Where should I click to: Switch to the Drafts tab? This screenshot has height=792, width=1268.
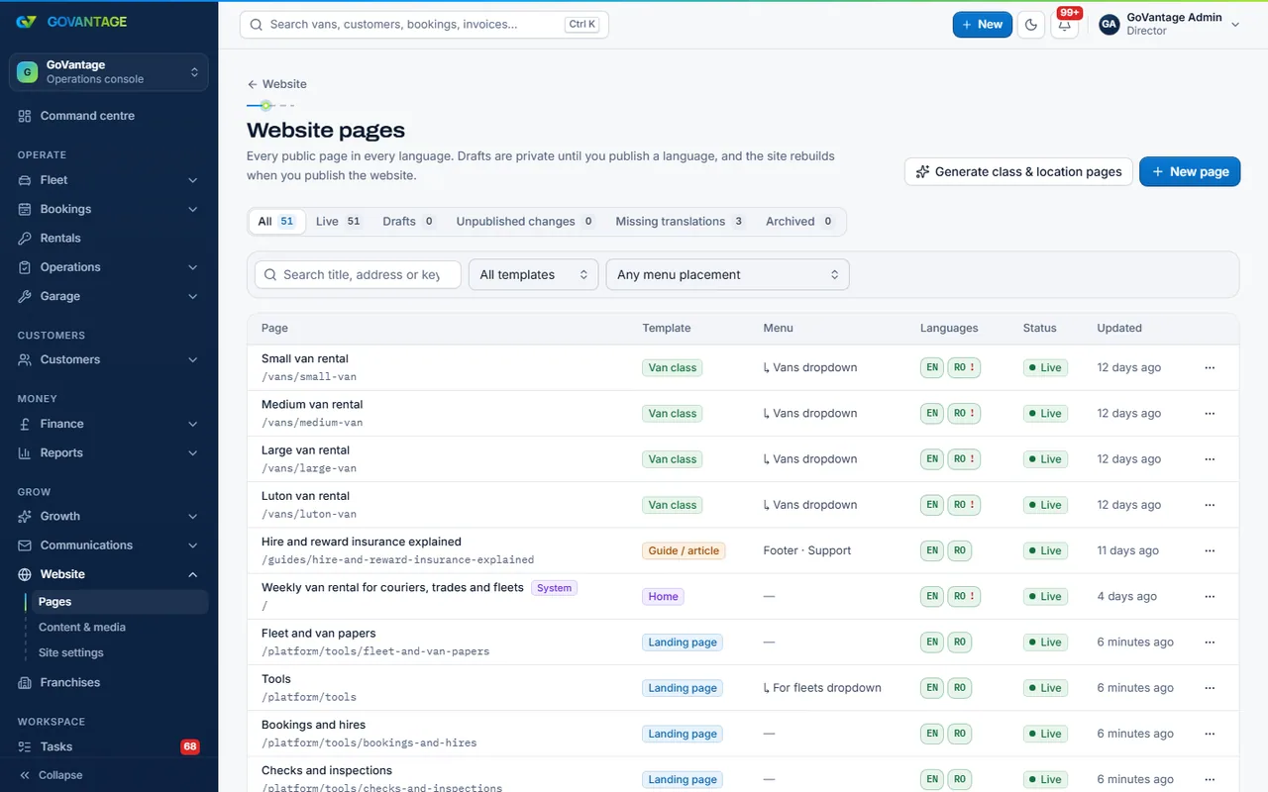pos(409,222)
